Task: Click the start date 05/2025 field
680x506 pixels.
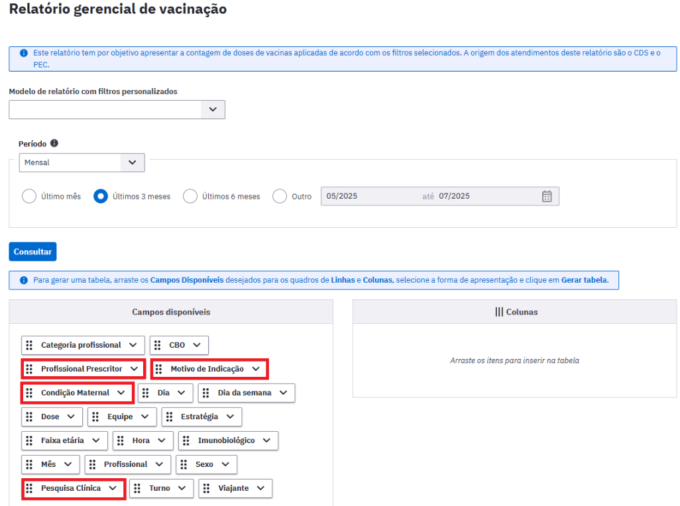Action: 368,196
